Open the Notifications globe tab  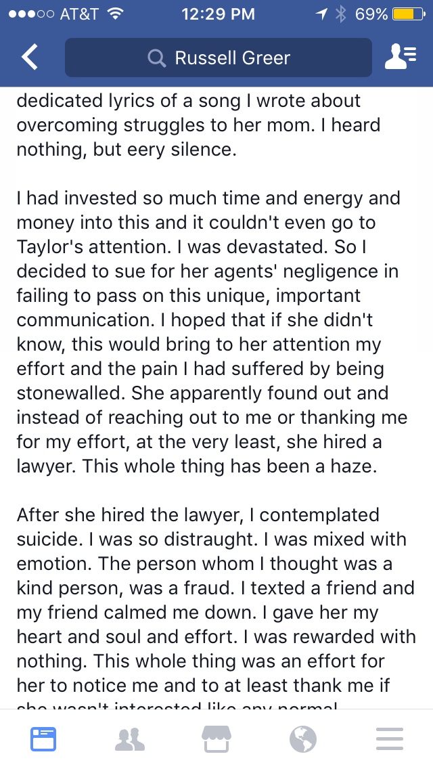click(302, 739)
